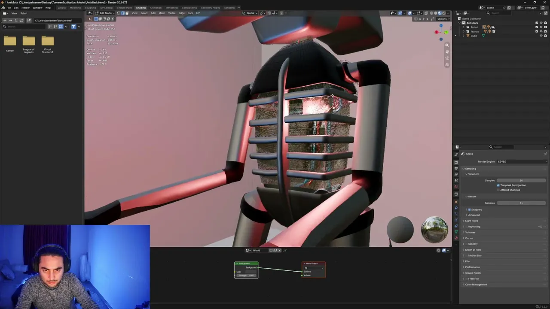Viewport: 550px width, 309px height.
Task: Open the Material properties tab icon
Action: point(456,238)
